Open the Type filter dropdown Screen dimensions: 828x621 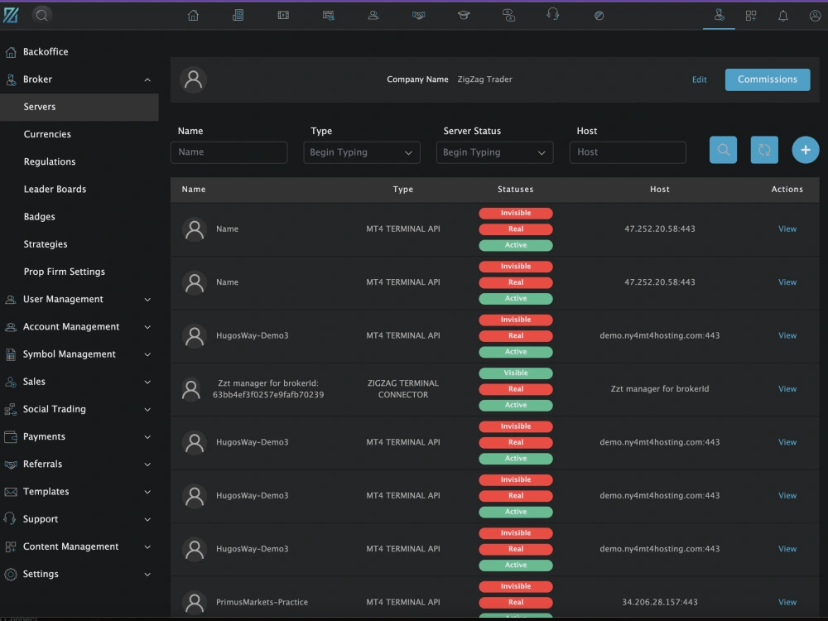(x=362, y=152)
